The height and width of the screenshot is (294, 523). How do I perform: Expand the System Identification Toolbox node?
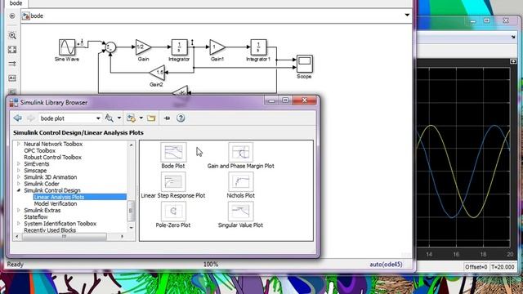tap(19, 223)
